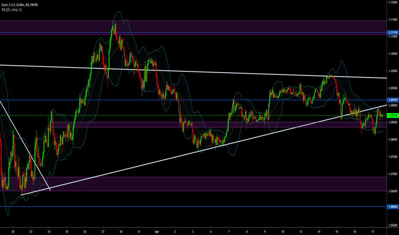Click the blue 1.11119 price label
399x235 pixels.
[392, 32]
